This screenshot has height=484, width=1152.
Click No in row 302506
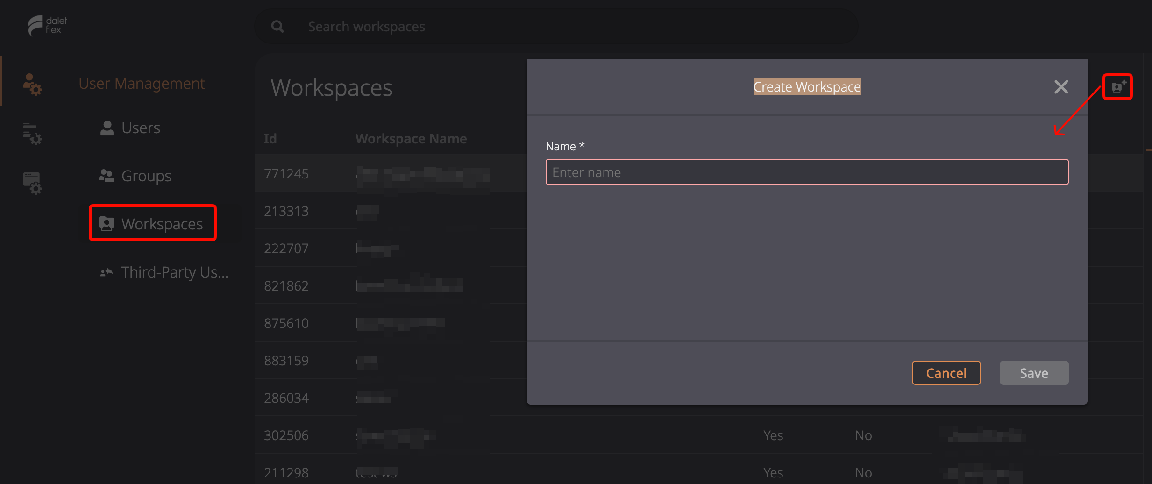[863, 435]
